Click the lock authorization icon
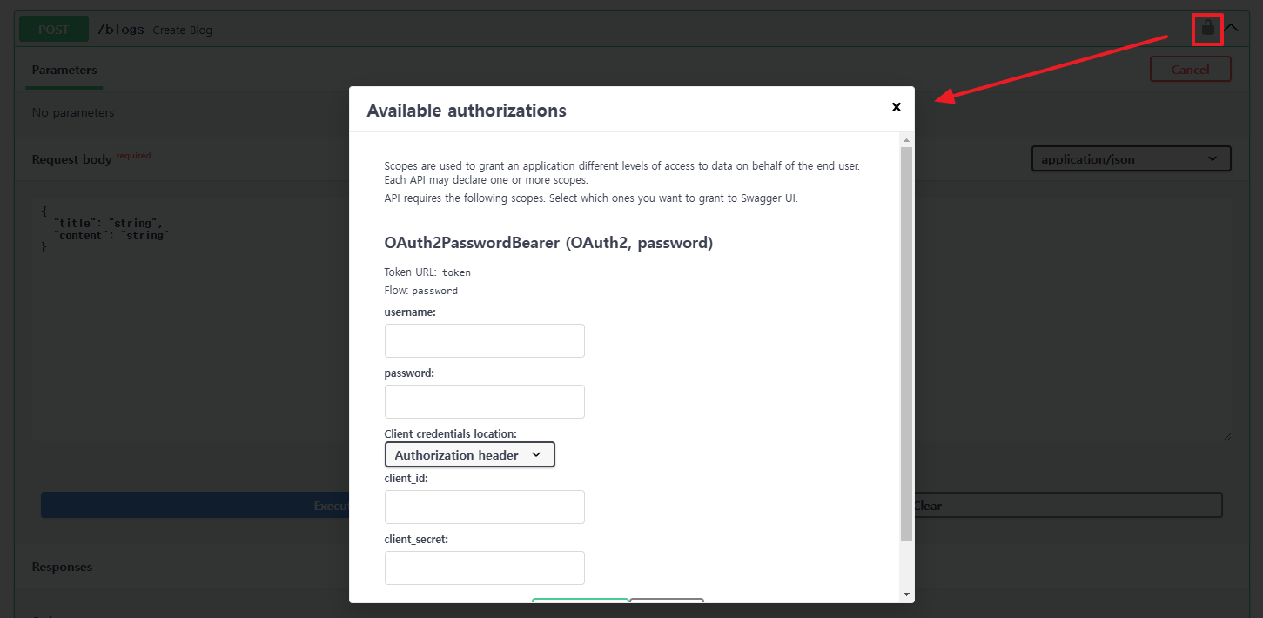This screenshot has width=1263, height=618. [x=1207, y=28]
